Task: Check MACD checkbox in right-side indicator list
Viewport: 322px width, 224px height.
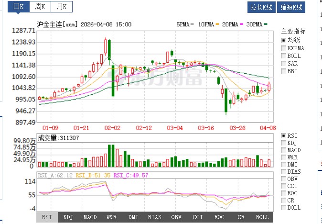Action: tap(283, 150)
